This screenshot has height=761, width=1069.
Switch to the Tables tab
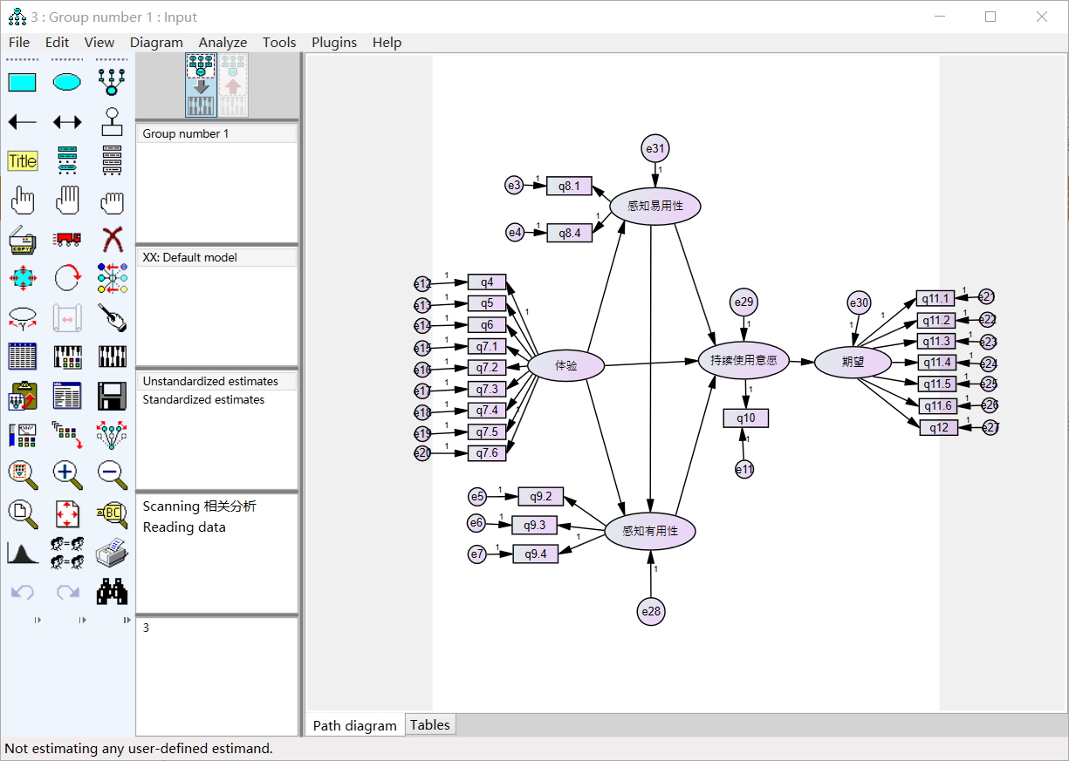click(x=430, y=724)
